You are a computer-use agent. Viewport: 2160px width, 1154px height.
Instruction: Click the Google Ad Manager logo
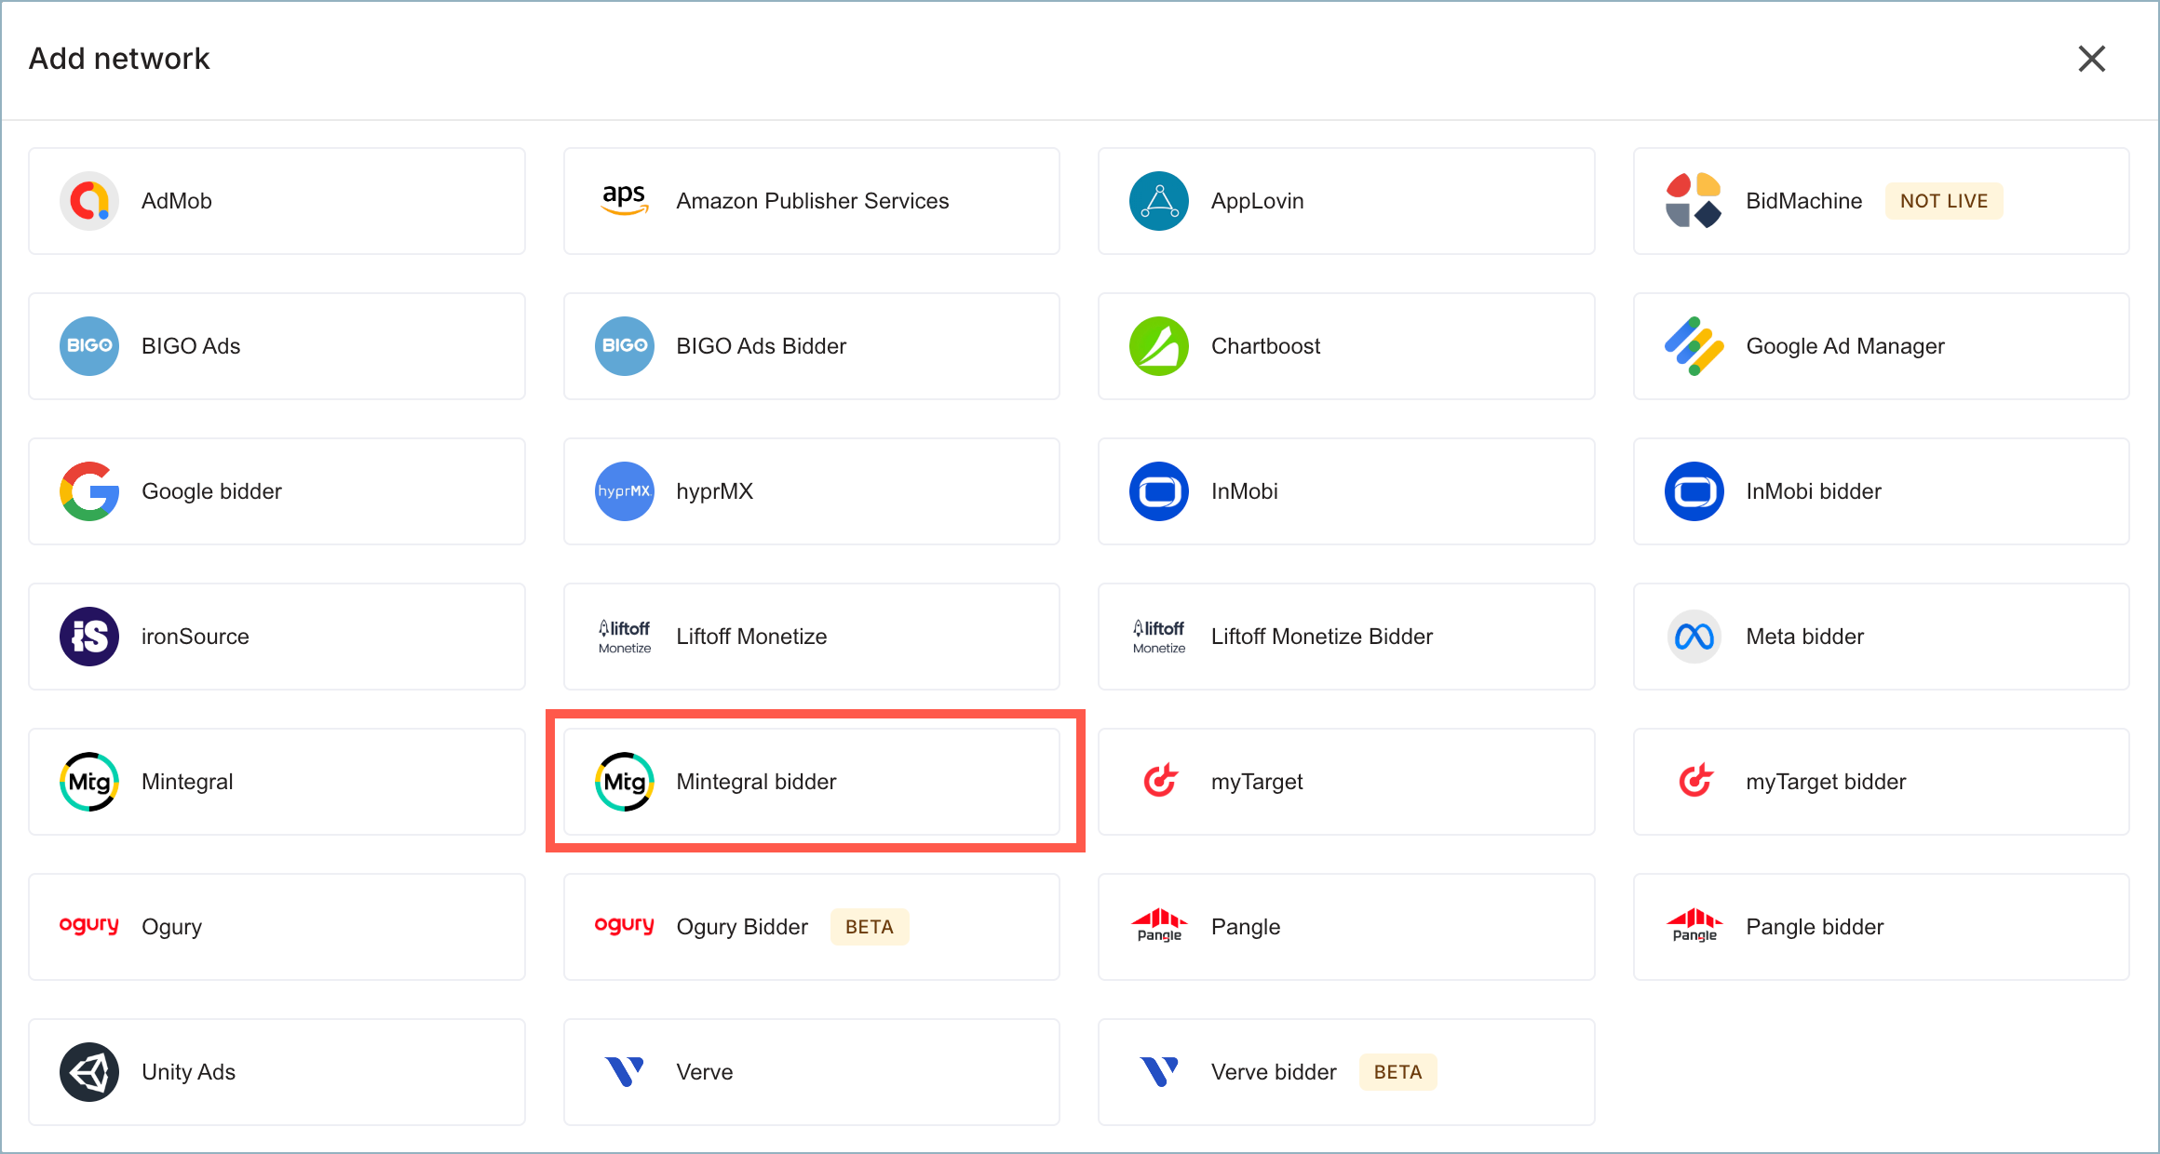(1694, 346)
